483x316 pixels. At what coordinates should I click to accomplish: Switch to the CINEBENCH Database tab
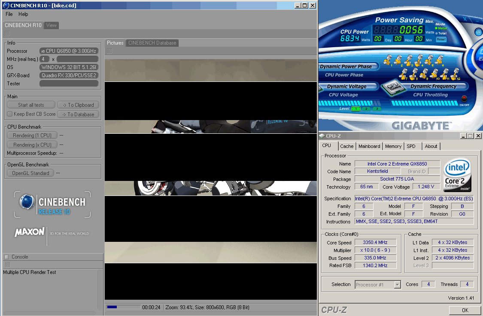tap(152, 43)
